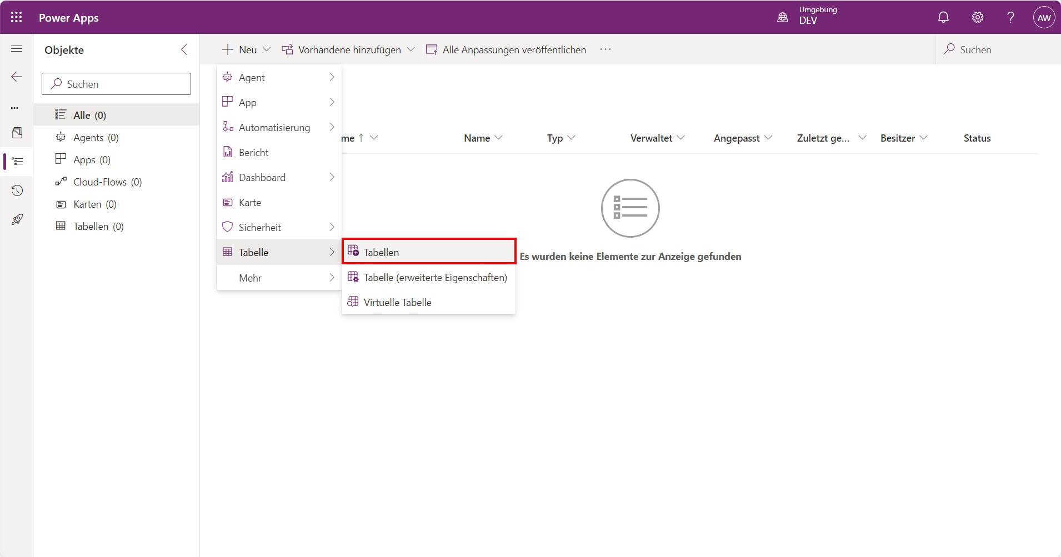Open Agent submenu in Neu menu

pos(279,77)
